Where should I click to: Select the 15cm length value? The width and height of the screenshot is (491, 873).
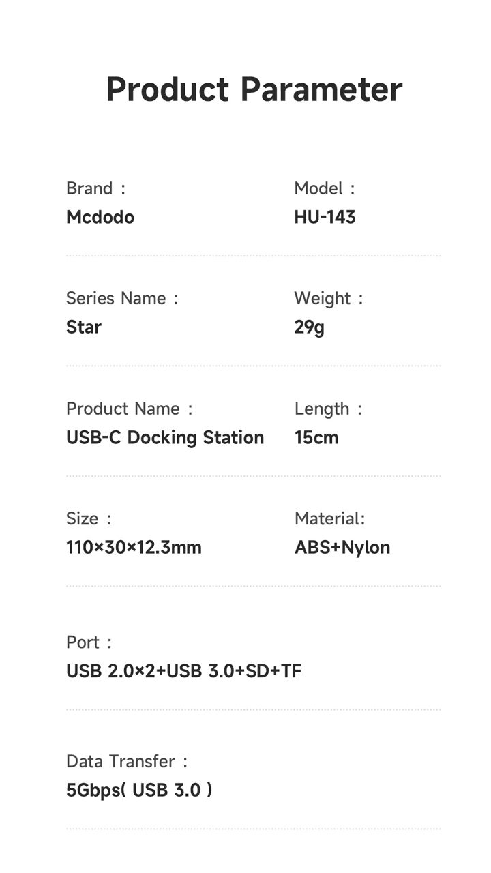click(x=316, y=438)
